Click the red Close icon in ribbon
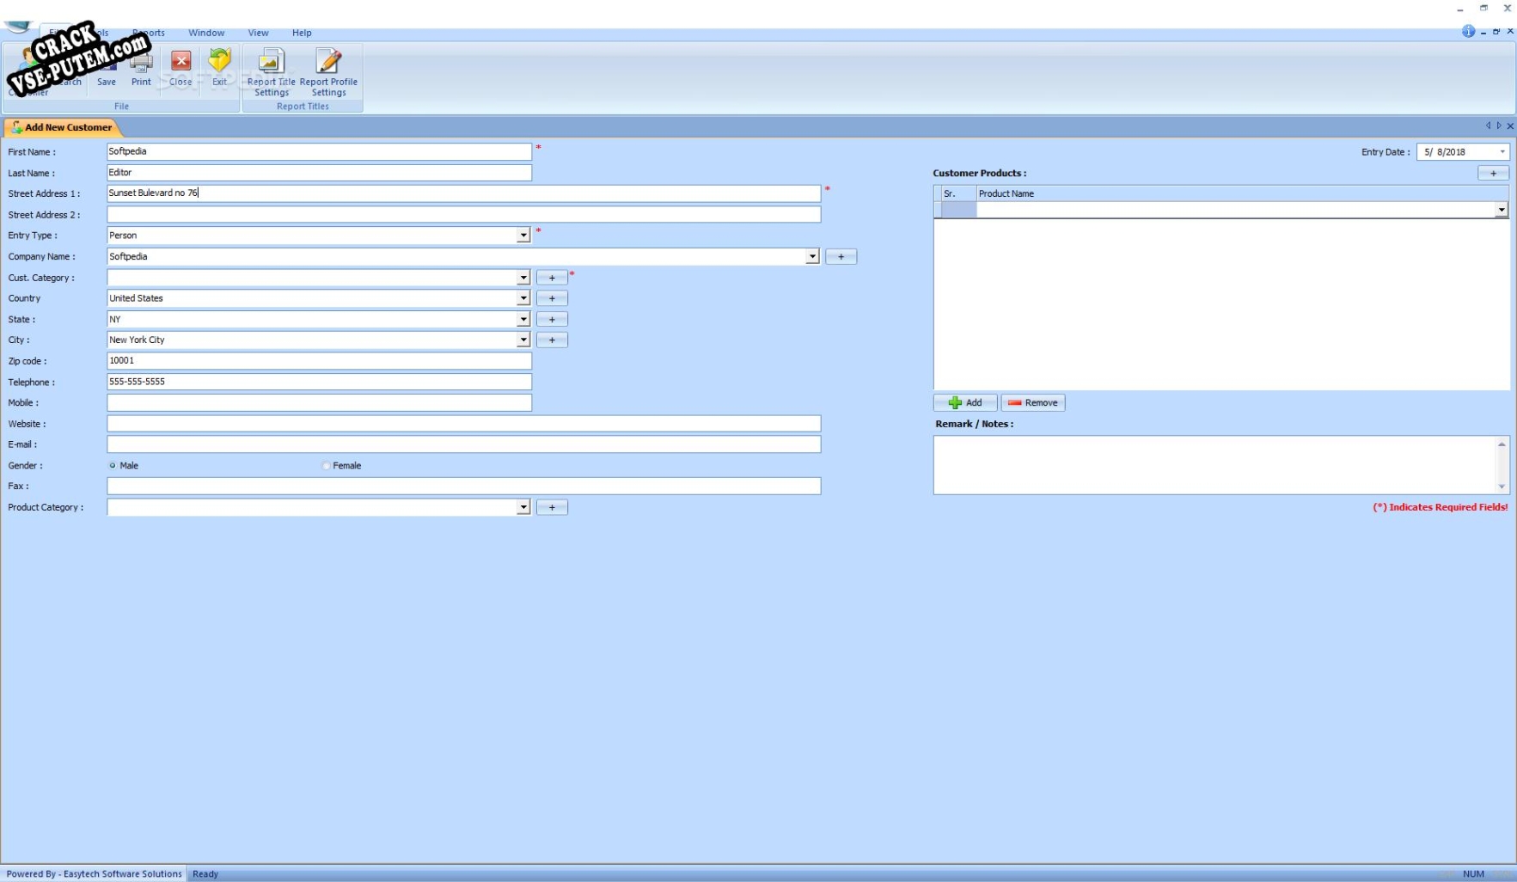 pyautogui.click(x=180, y=61)
